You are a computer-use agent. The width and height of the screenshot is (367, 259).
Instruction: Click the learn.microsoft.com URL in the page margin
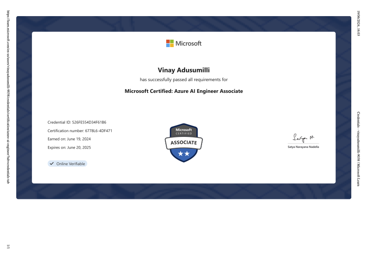8,97
